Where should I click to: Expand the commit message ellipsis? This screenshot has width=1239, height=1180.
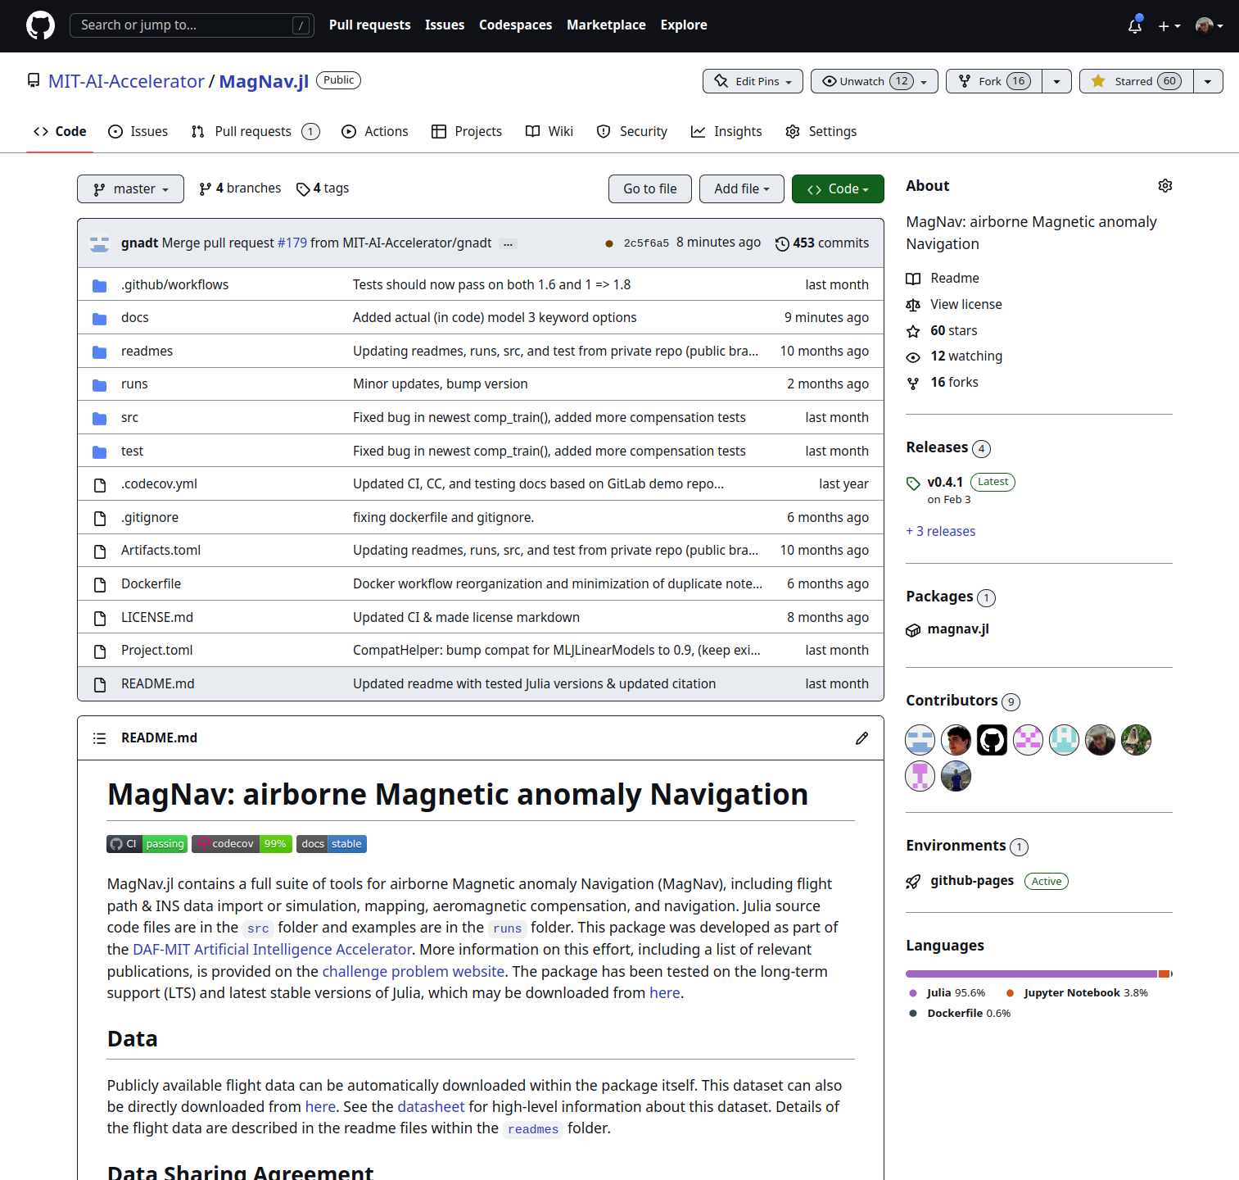[x=508, y=243]
